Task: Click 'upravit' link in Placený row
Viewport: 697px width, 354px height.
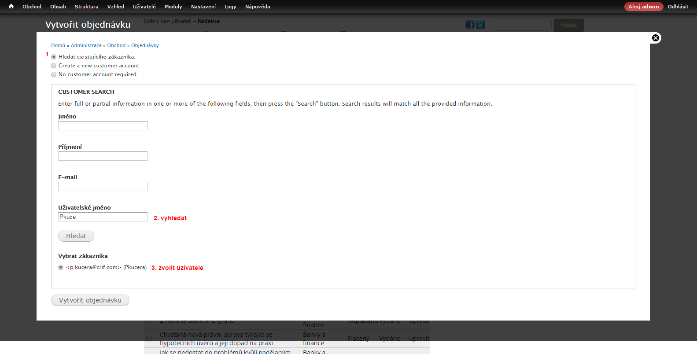Action: [419, 339]
